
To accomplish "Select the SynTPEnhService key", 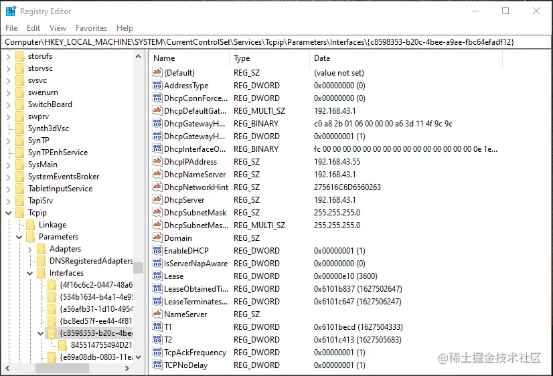I will tap(58, 153).
